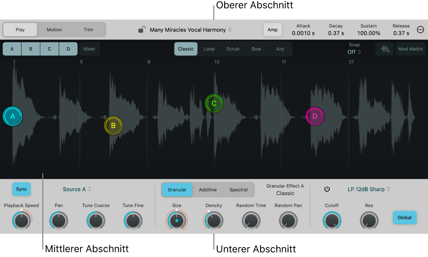Switch to the Motion tab
Screen dimensions: 428x257
click(x=54, y=29)
